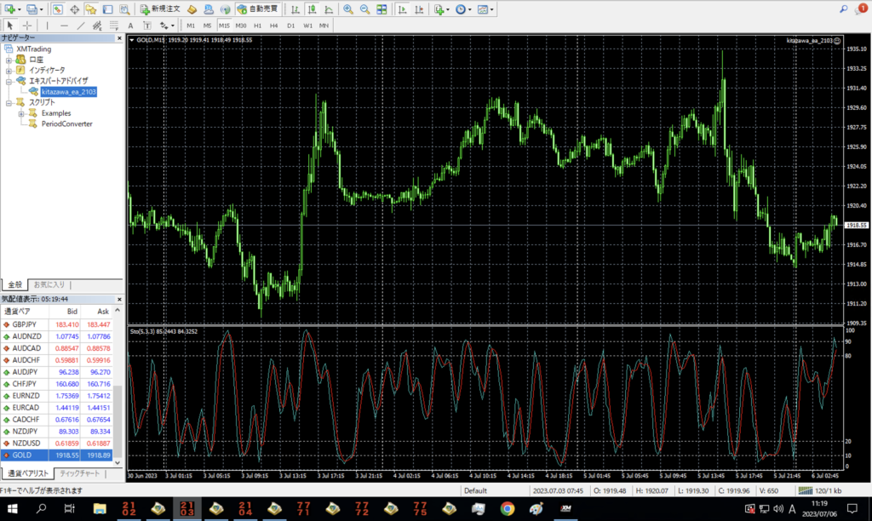Select the vertical line drawing tool
This screenshot has width=872, height=521.
(x=47, y=26)
